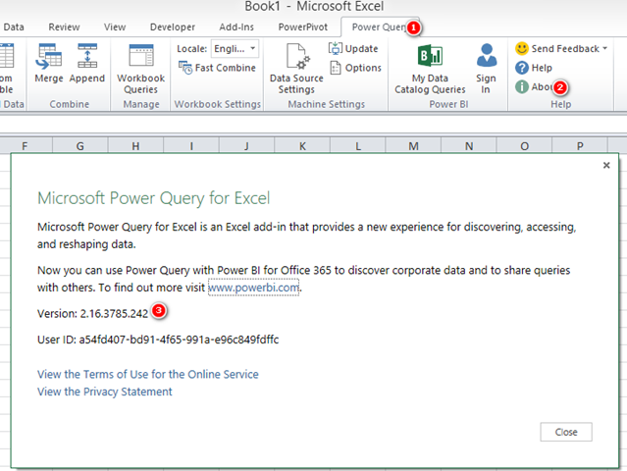Viewport: 627px width, 471px height.
Task: Select column header G
Action: (x=80, y=146)
